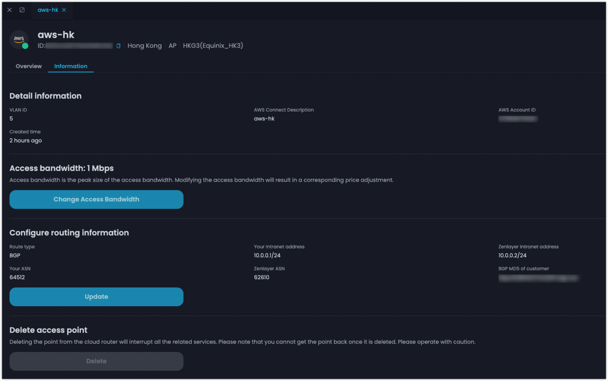Image resolution: width=608 pixels, height=381 pixels.
Task: Click the Update routing button
Action: pyautogui.click(x=96, y=297)
